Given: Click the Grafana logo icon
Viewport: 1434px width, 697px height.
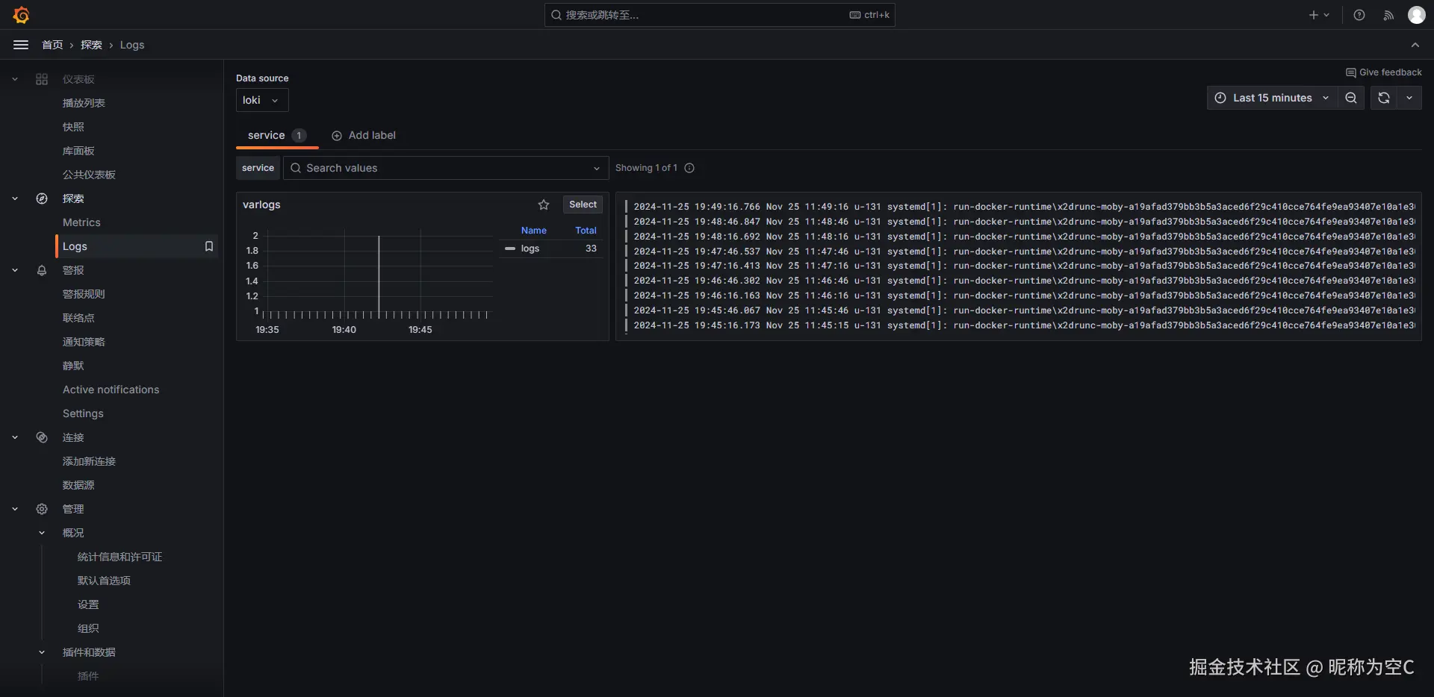Looking at the screenshot, I should 21,15.
